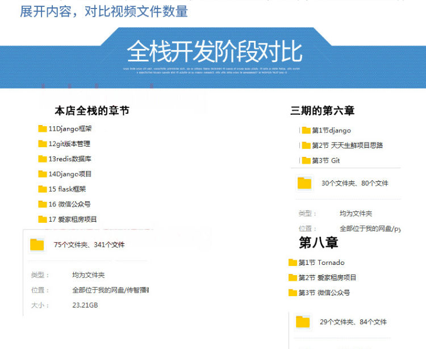Image resolution: width=426 pixels, height=349 pixels.
Task: Click the large folder icon beside 30个文件夹、80个文件
Action: (x=304, y=183)
